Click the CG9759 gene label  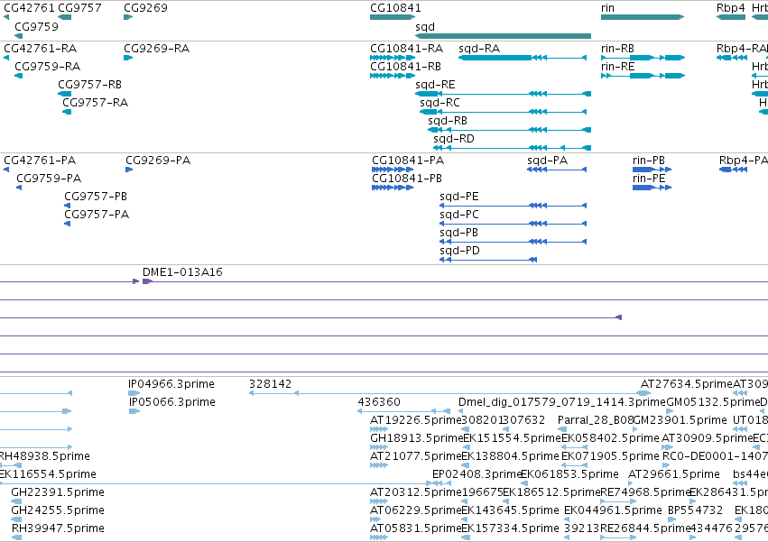36,26
